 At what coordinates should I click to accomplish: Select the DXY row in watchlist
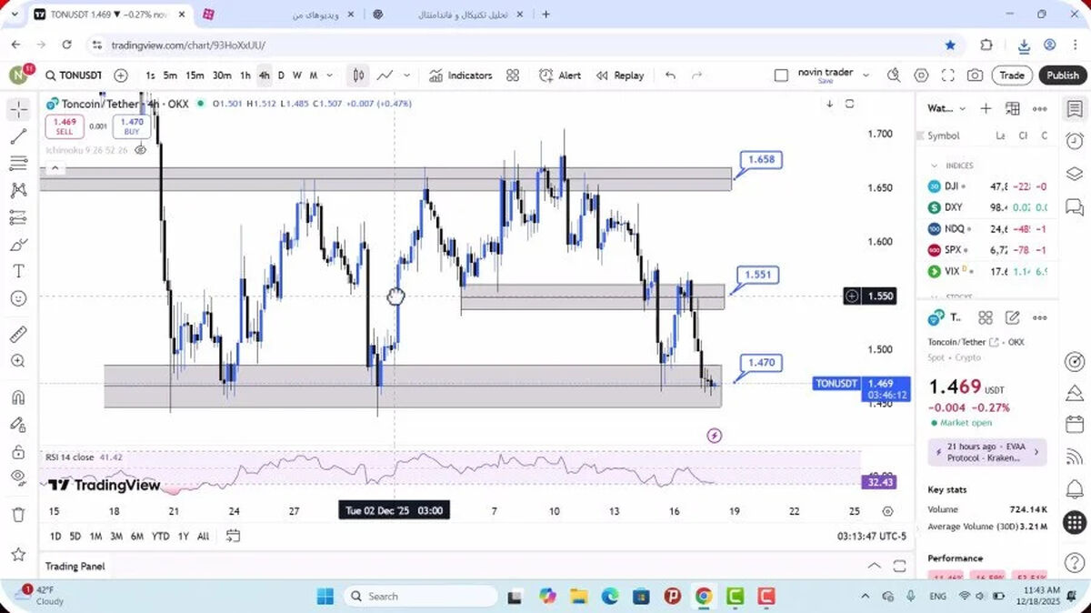point(987,207)
